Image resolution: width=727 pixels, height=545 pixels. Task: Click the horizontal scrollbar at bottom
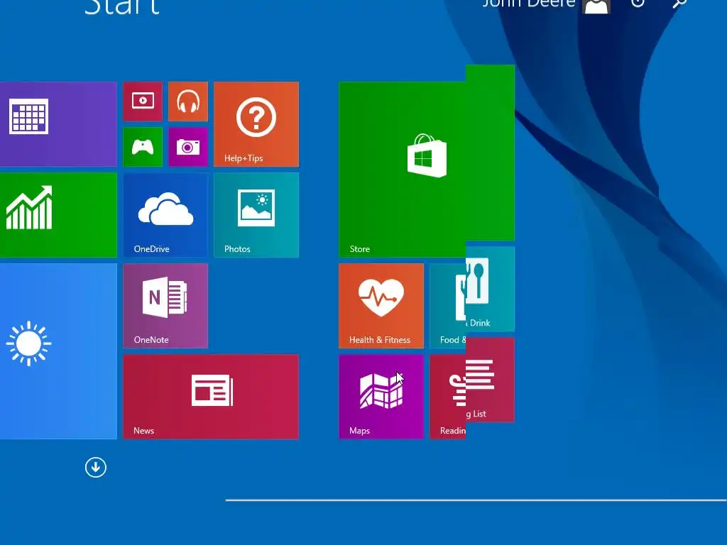(476, 500)
